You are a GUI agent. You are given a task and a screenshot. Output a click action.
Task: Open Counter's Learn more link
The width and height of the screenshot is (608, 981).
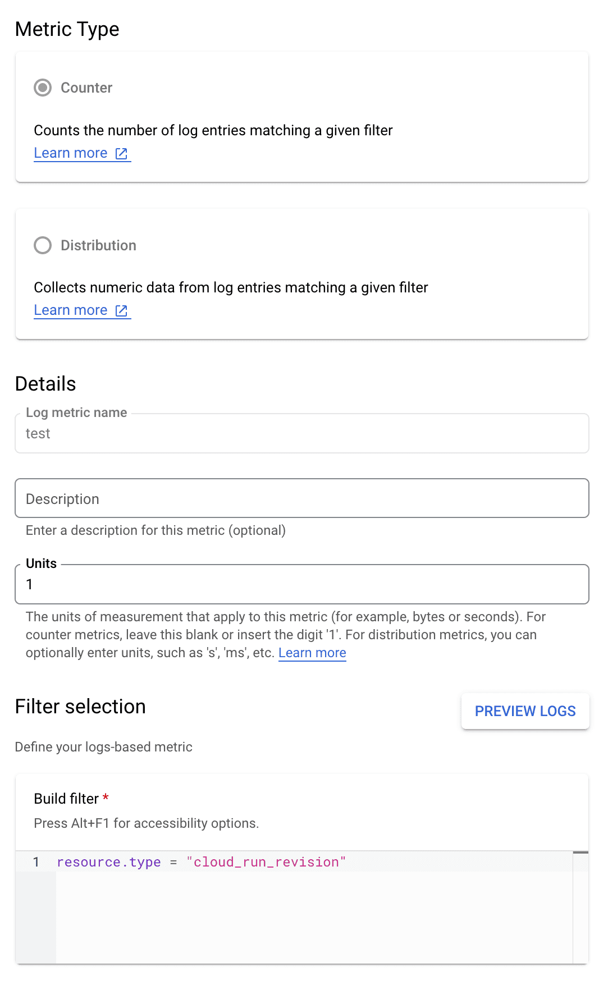[x=71, y=153]
